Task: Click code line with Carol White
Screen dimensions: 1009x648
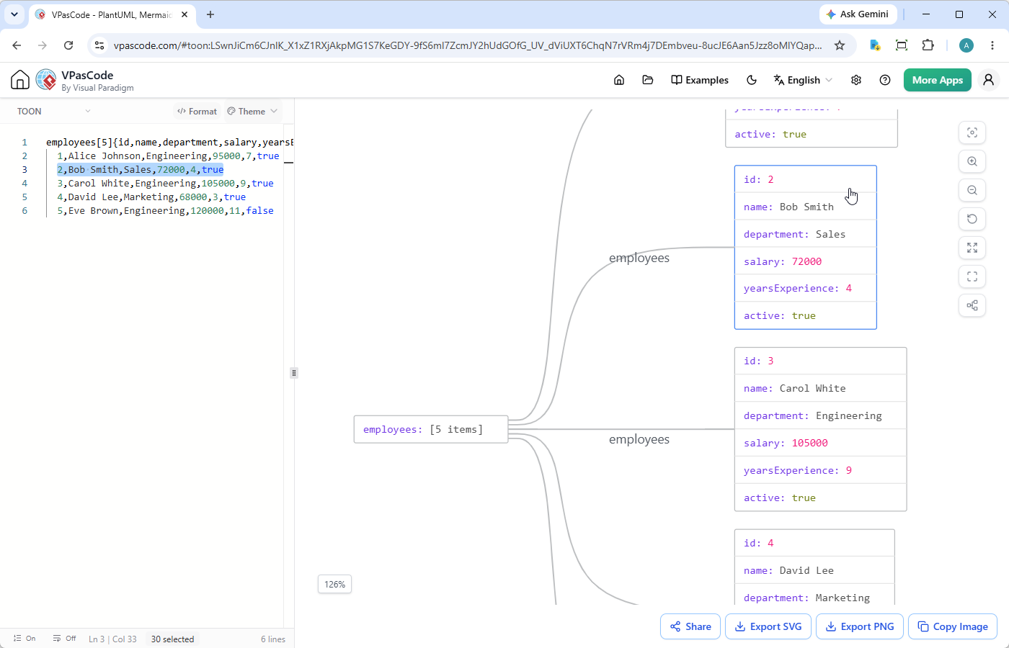Action: 165,183
